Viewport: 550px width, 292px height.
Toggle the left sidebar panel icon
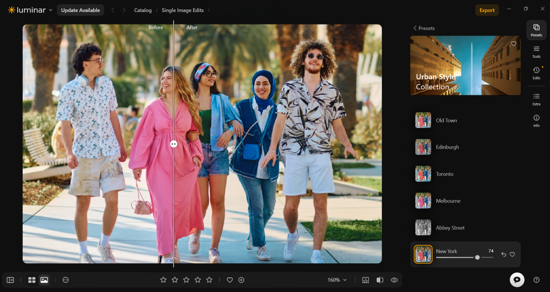click(10, 280)
